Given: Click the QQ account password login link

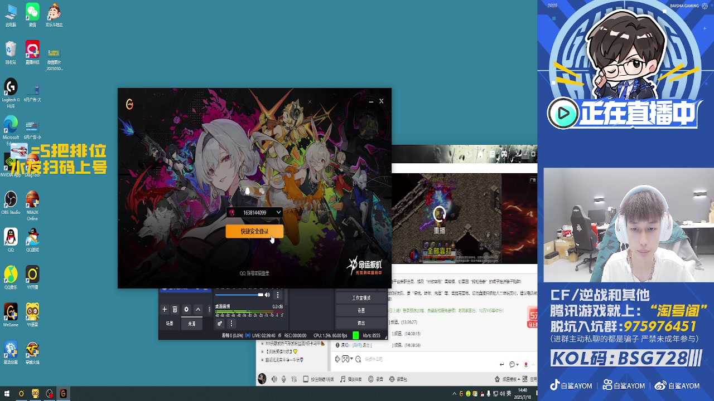Looking at the screenshot, I should pos(254,273).
